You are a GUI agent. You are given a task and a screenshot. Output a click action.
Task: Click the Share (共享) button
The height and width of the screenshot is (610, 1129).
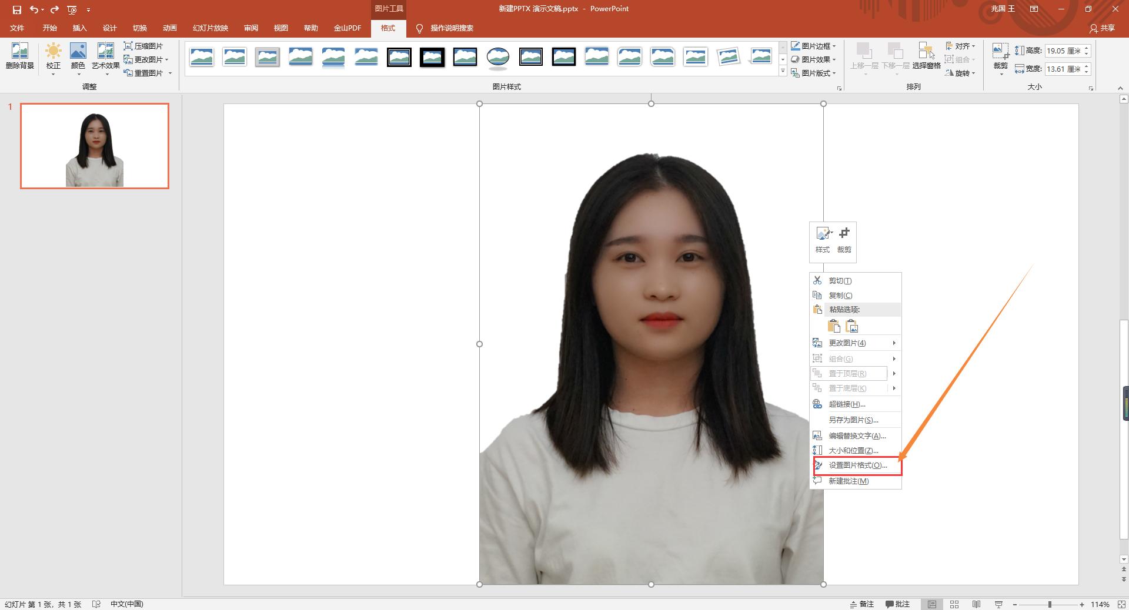[1102, 28]
